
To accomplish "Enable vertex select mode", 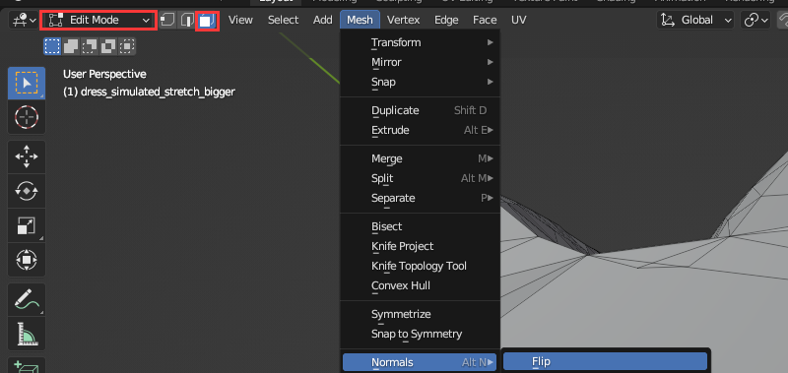I will (x=167, y=20).
